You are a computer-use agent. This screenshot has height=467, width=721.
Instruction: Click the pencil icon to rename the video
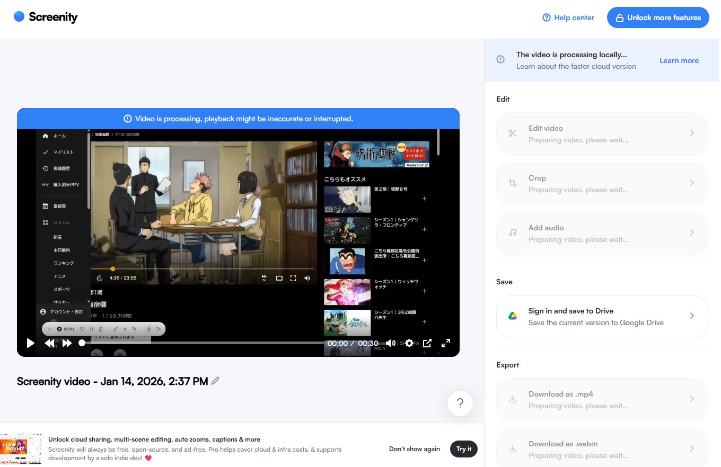(215, 381)
